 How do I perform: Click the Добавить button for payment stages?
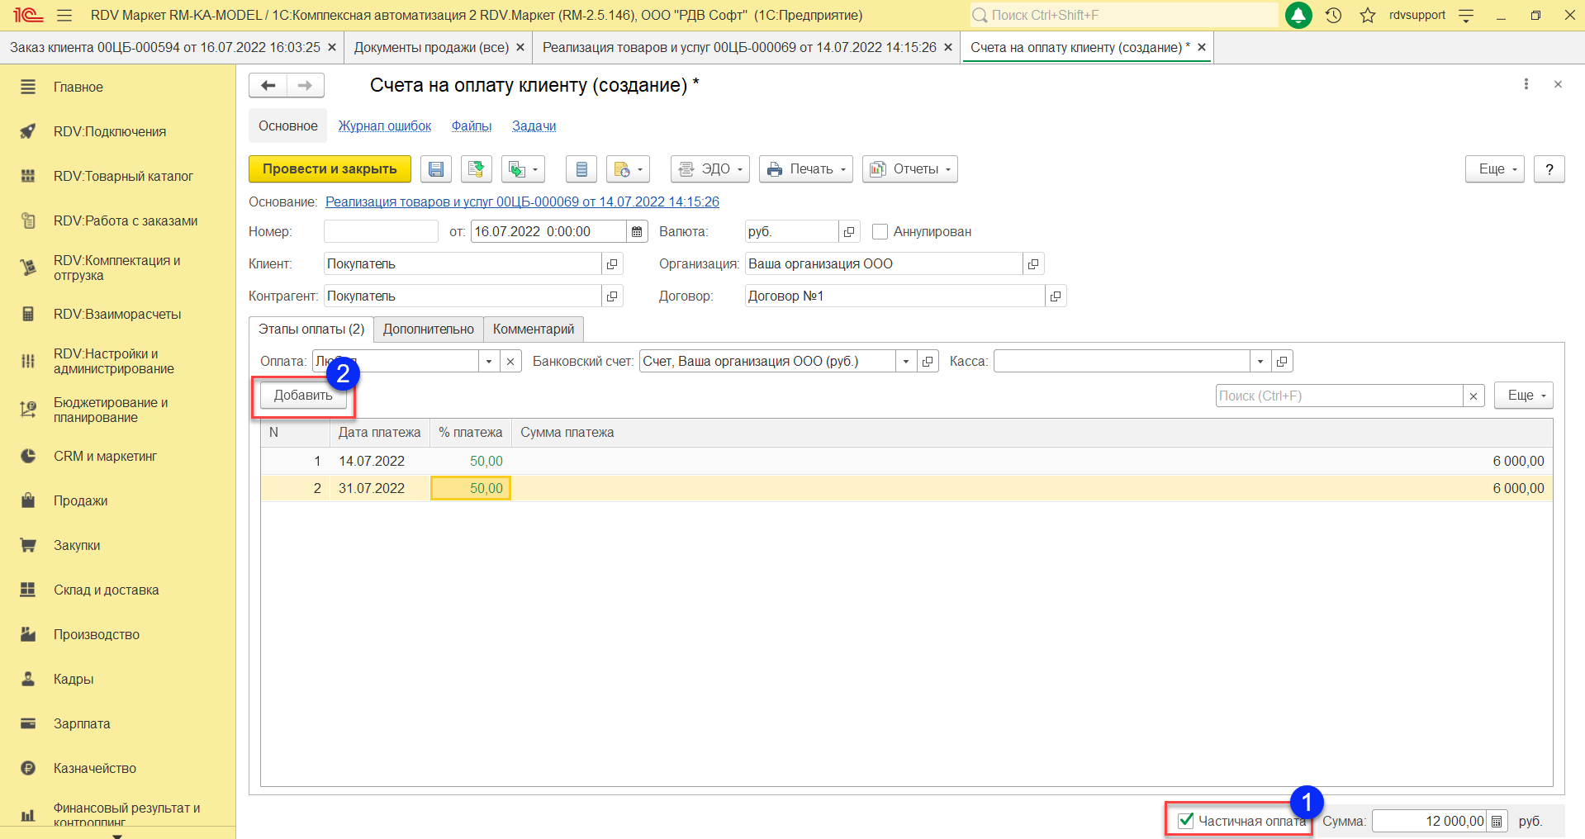[x=303, y=396]
